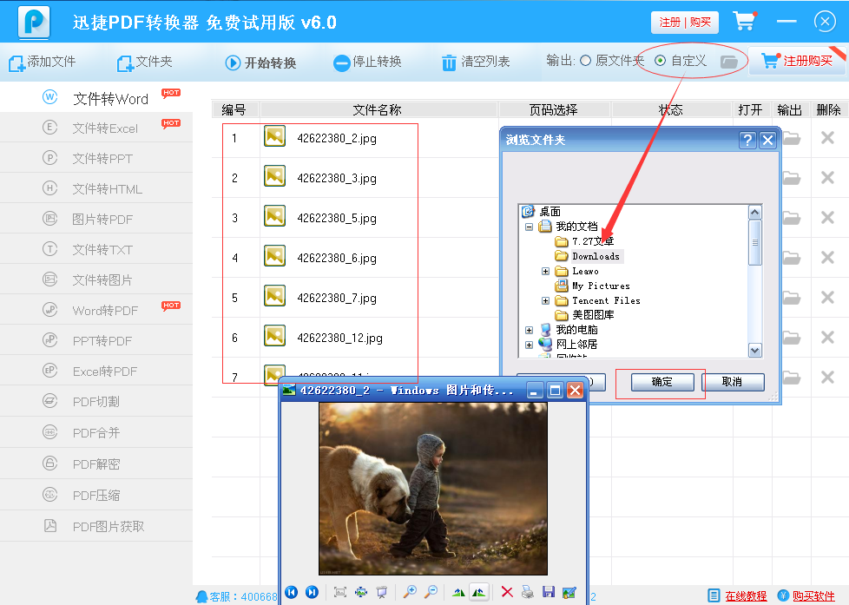Click file name 42622380_7.jpg
The width and height of the screenshot is (849, 605).
(x=337, y=298)
